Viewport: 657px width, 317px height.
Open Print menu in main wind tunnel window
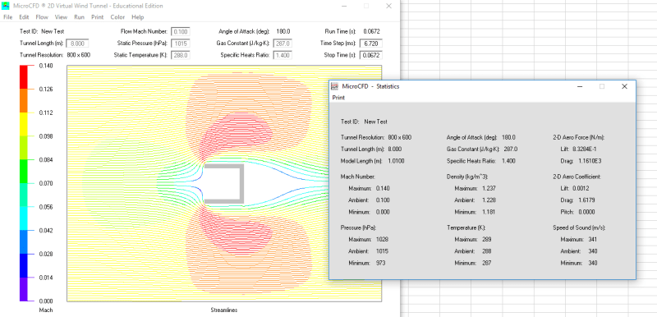click(97, 17)
